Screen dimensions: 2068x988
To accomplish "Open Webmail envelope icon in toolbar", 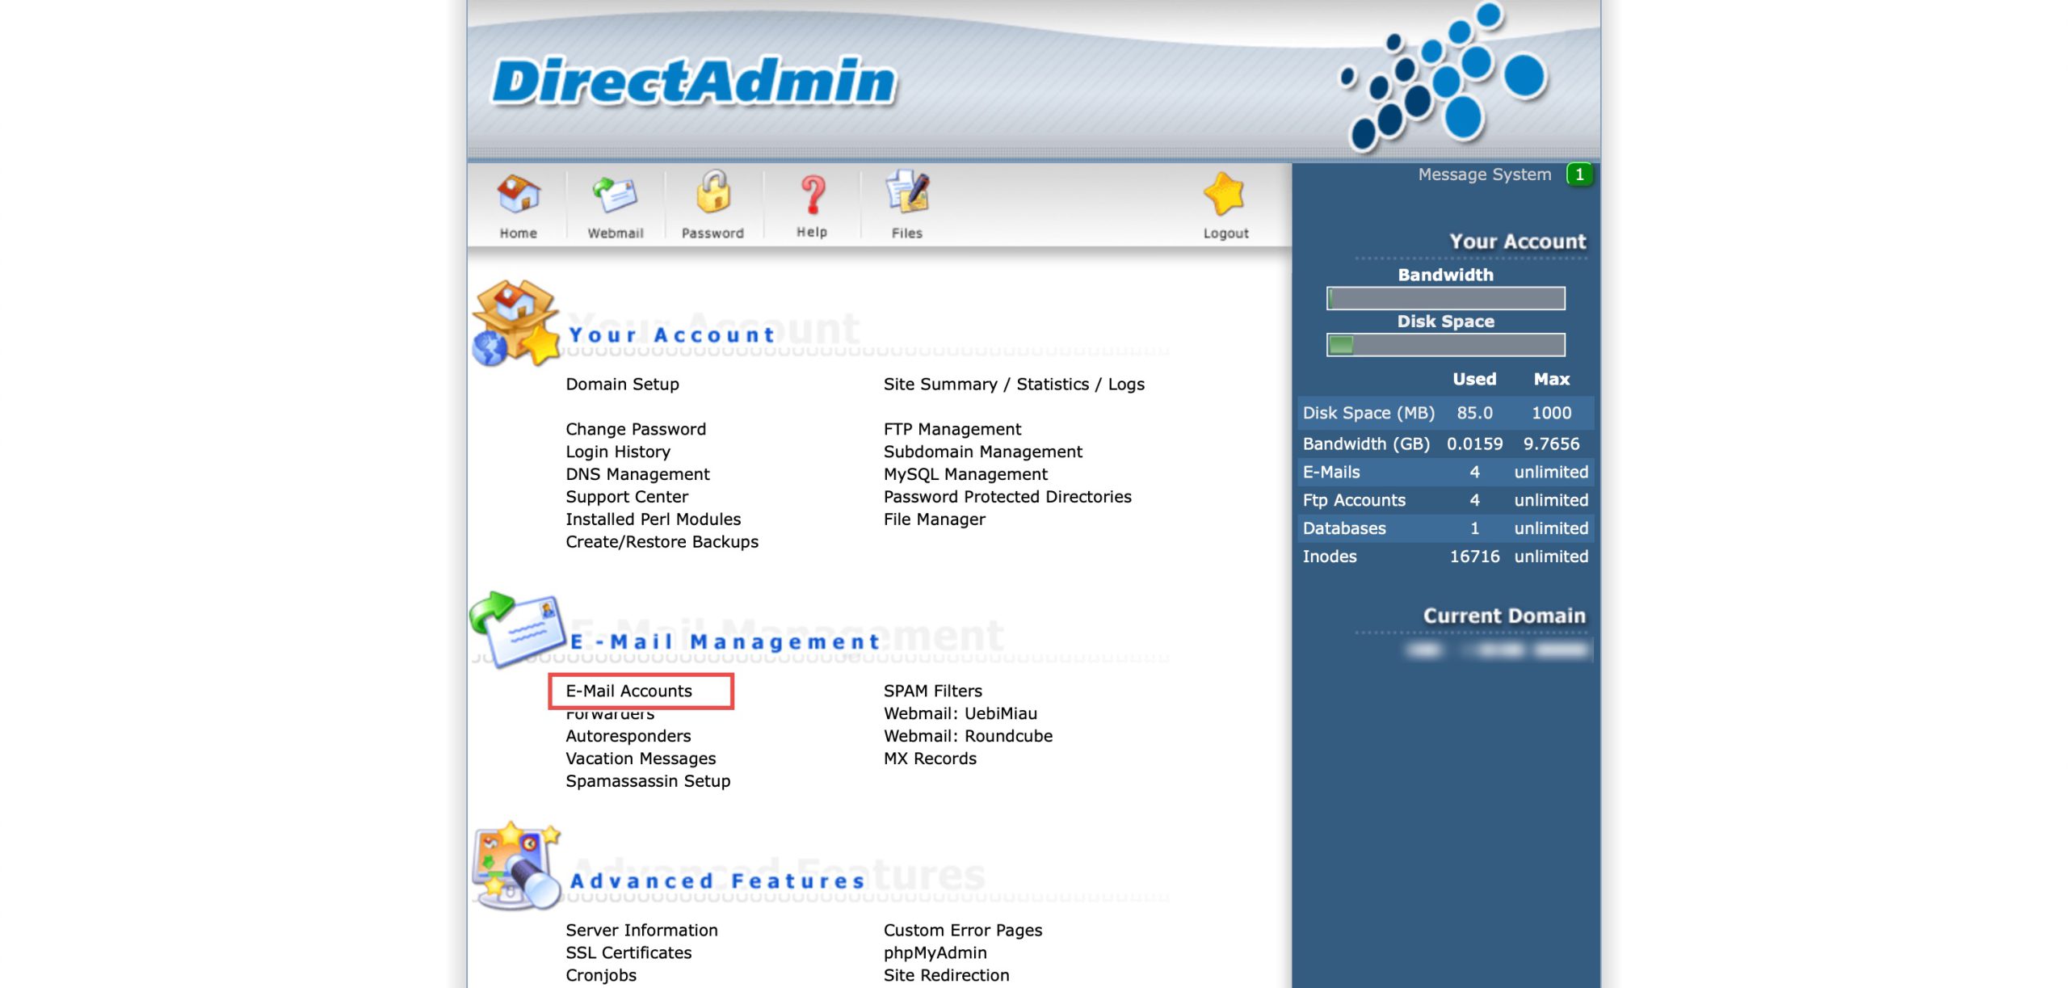I will [x=615, y=195].
